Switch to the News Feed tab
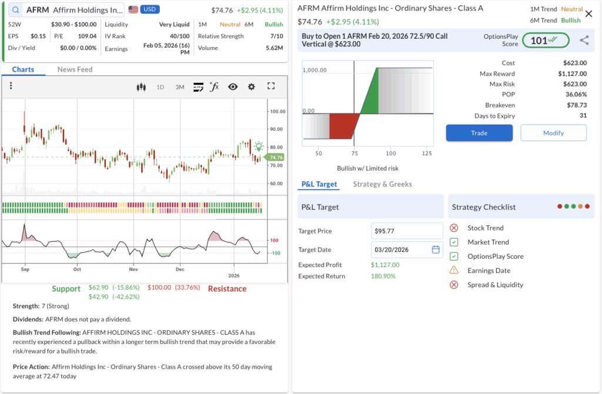The image size is (602, 394). point(75,69)
